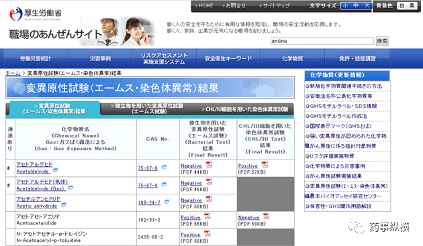The height and width of the screenshot is (246, 423).
Task: Open the Acetaldehyde Negative result PDF icon
Action: coord(209,164)
